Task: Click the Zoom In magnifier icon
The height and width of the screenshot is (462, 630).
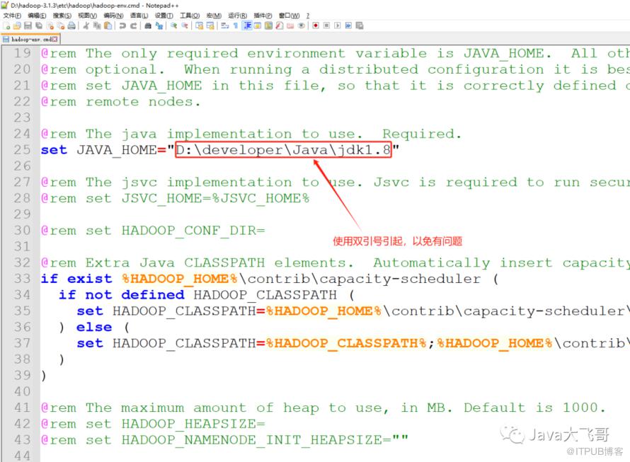Action: coord(174,26)
